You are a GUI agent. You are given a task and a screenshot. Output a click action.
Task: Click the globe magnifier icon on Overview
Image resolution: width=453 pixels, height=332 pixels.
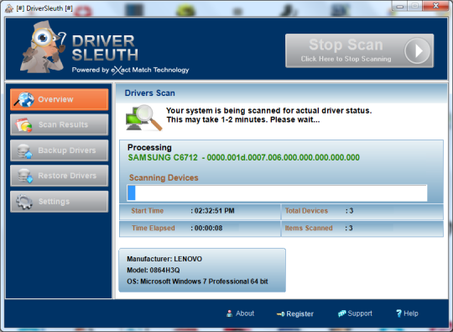[24, 99]
